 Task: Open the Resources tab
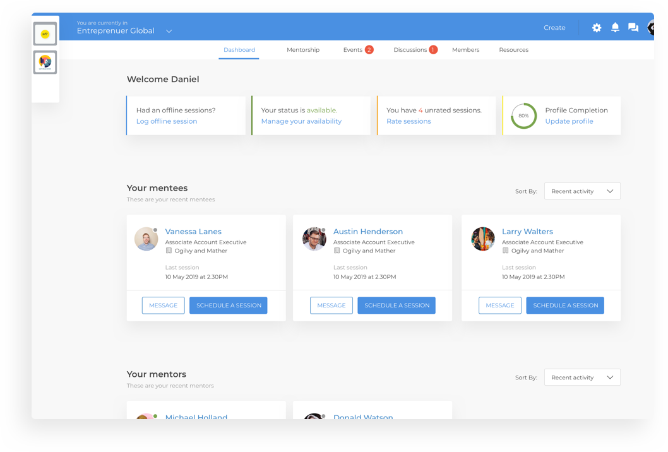point(514,50)
